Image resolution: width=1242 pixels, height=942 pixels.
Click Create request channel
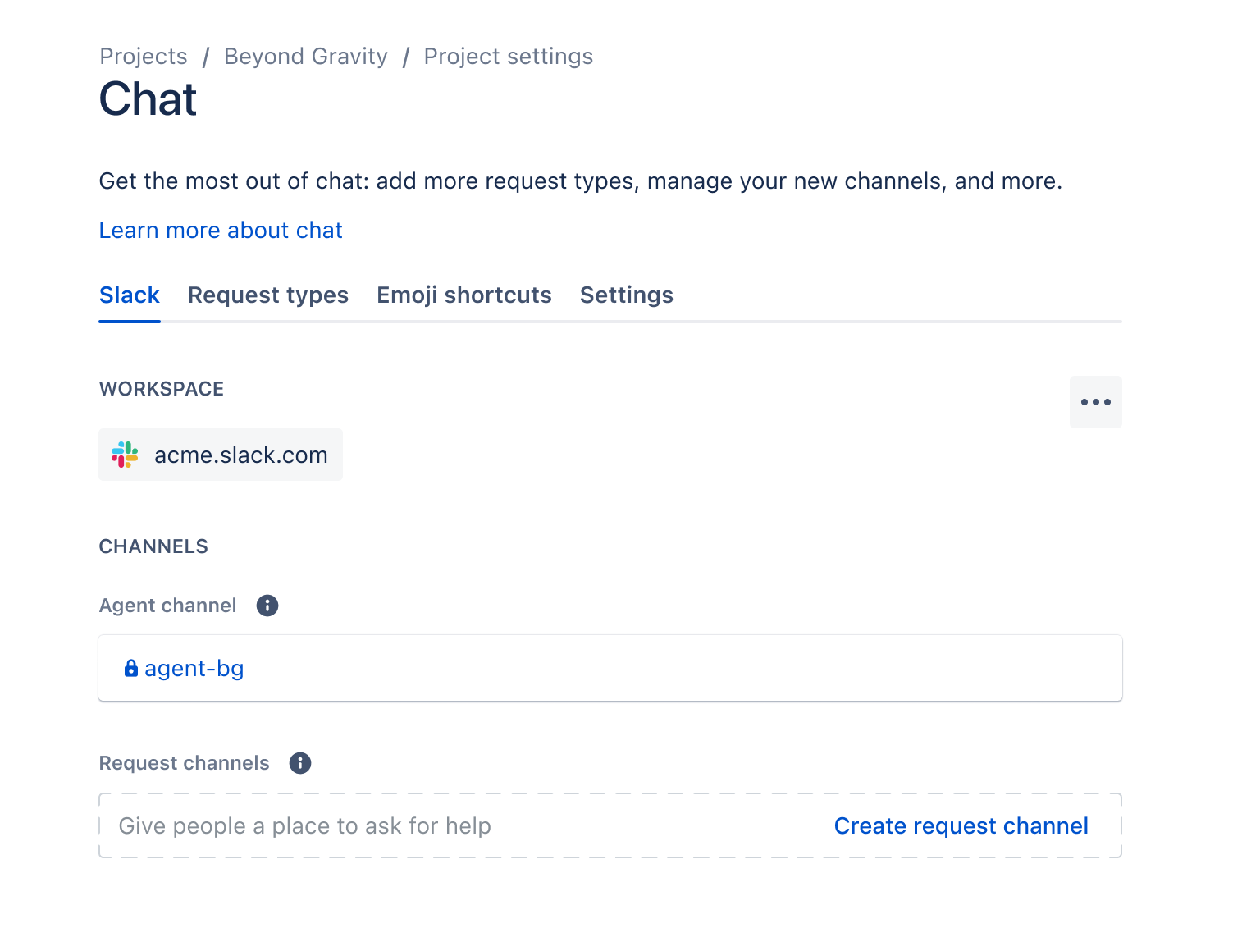tap(961, 825)
